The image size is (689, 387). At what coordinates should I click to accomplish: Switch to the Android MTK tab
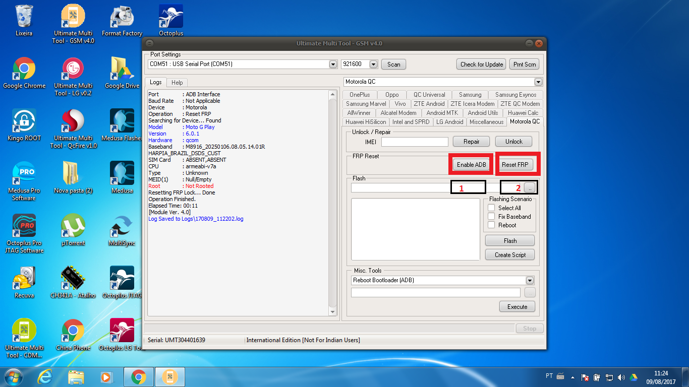[x=442, y=113]
